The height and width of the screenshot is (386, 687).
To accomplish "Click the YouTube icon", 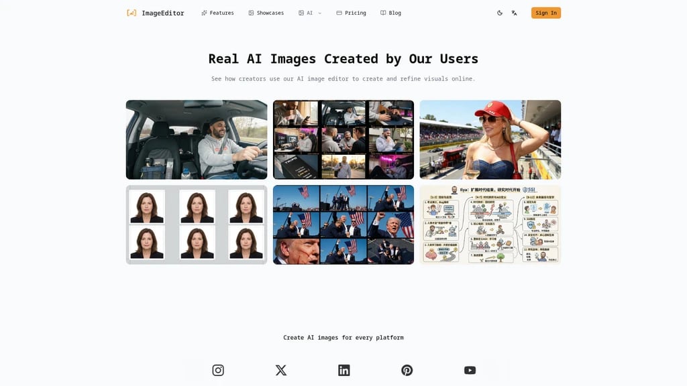I will click(x=470, y=370).
